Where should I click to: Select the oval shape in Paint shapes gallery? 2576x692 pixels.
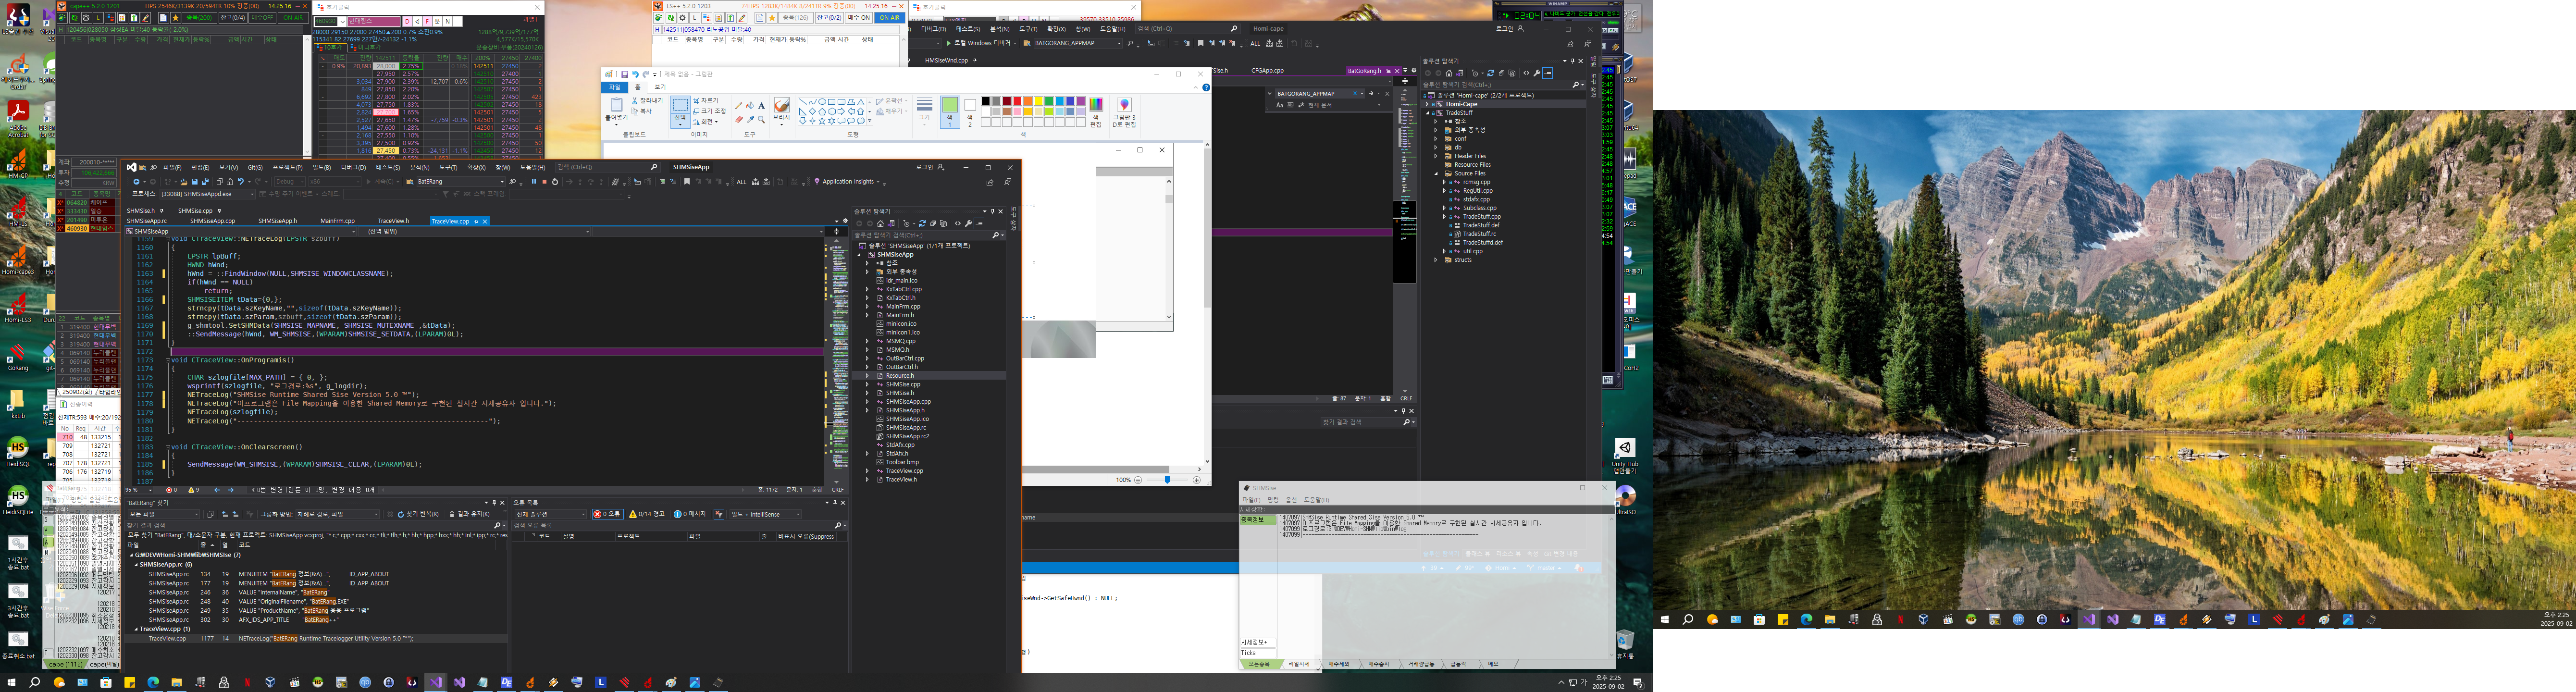pyautogui.click(x=822, y=102)
